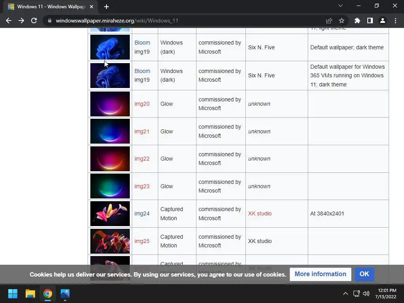
Task: Click the Chrome taskbar icon
Action: [48, 294]
